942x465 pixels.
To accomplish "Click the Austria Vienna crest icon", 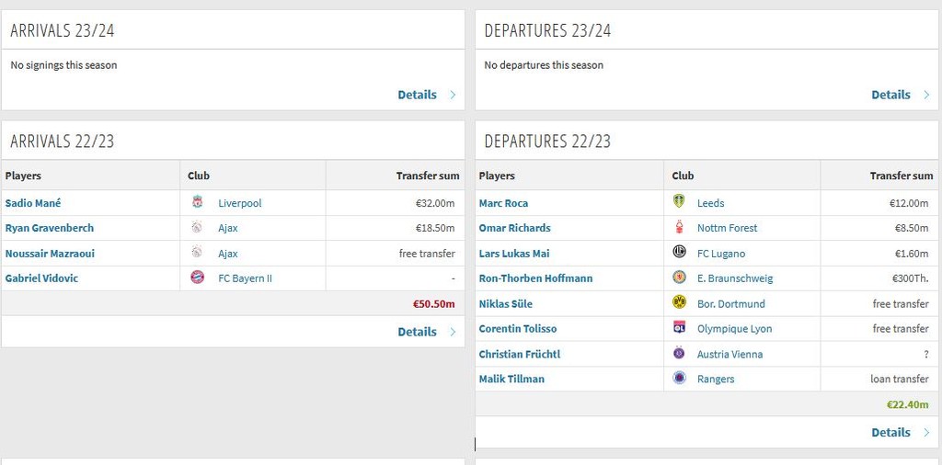I will coord(680,353).
